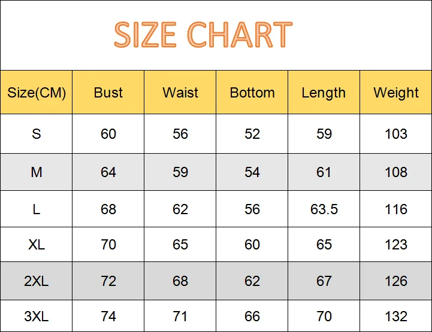Image resolution: width=432 pixels, height=332 pixels.
Task: Select the 2XL size row label
Action: [x=37, y=281]
